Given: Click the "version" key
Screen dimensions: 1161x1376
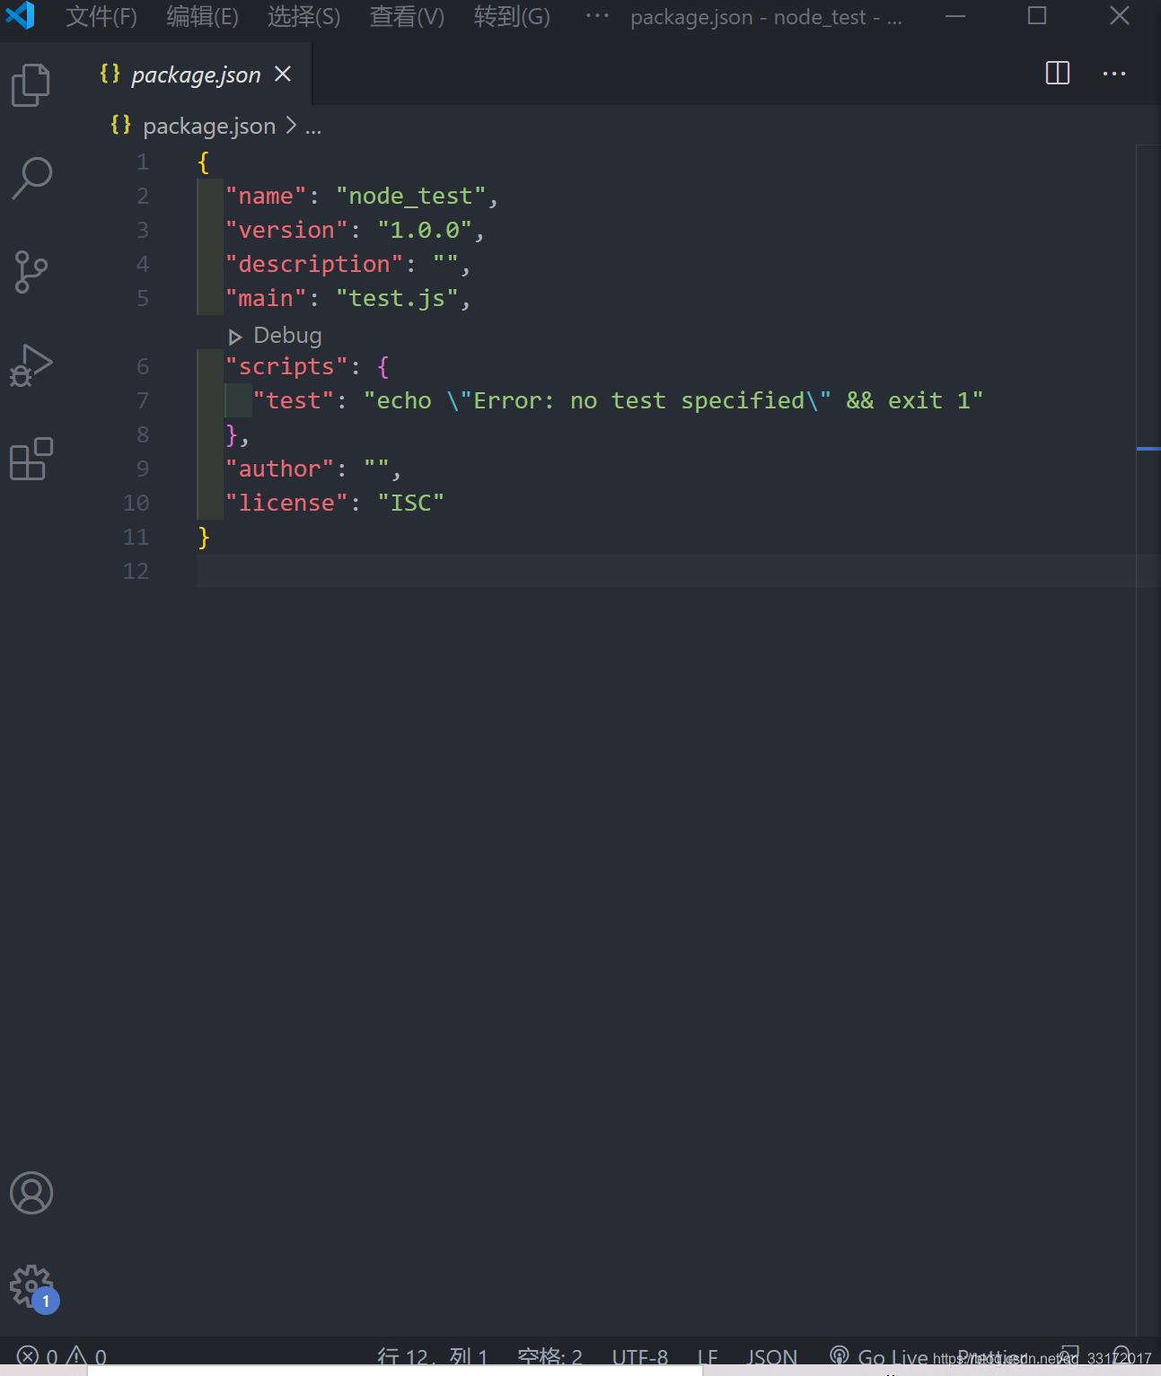Looking at the screenshot, I should tap(286, 230).
